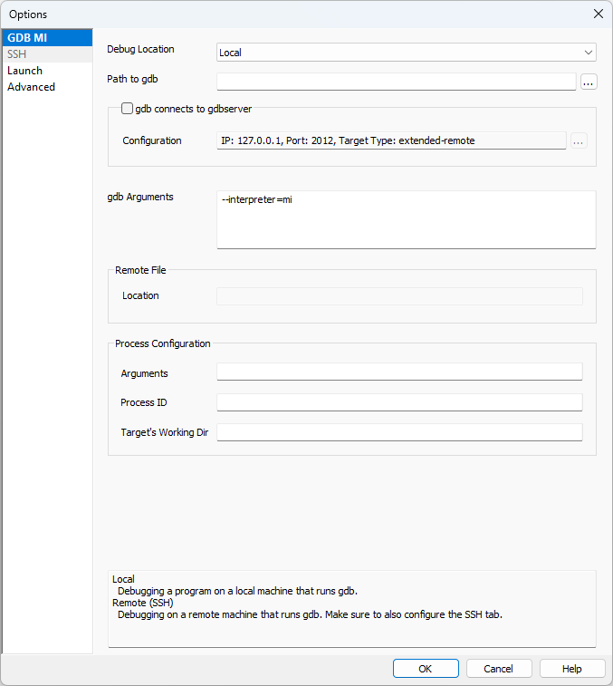Enable gdb connects to gdbserver checkbox
This screenshot has width=613, height=686.
(x=128, y=109)
